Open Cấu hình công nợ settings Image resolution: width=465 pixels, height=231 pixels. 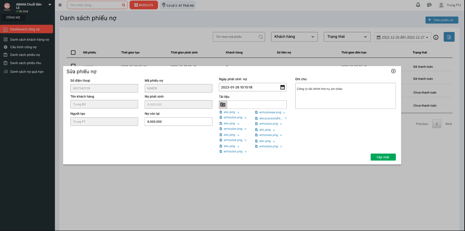coord(23,47)
